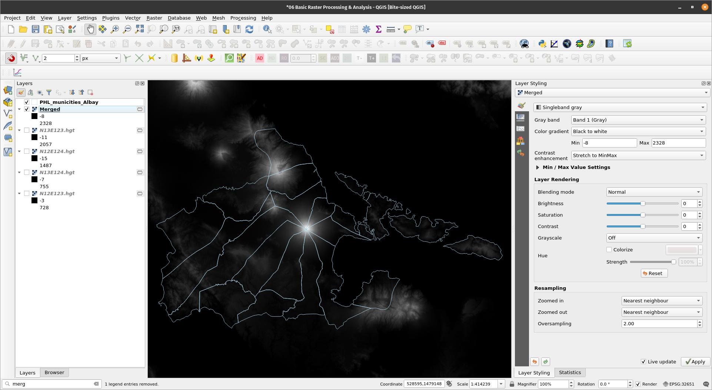Open the Color gradient dropdown
Screen dimensions: 712x390
pyautogui.click(x=638, y=131)
